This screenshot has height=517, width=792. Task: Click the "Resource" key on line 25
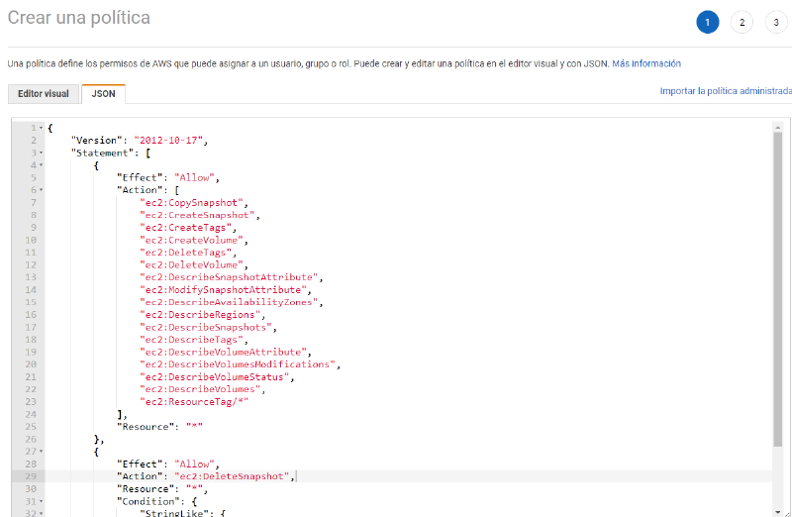tap(146, 427)
